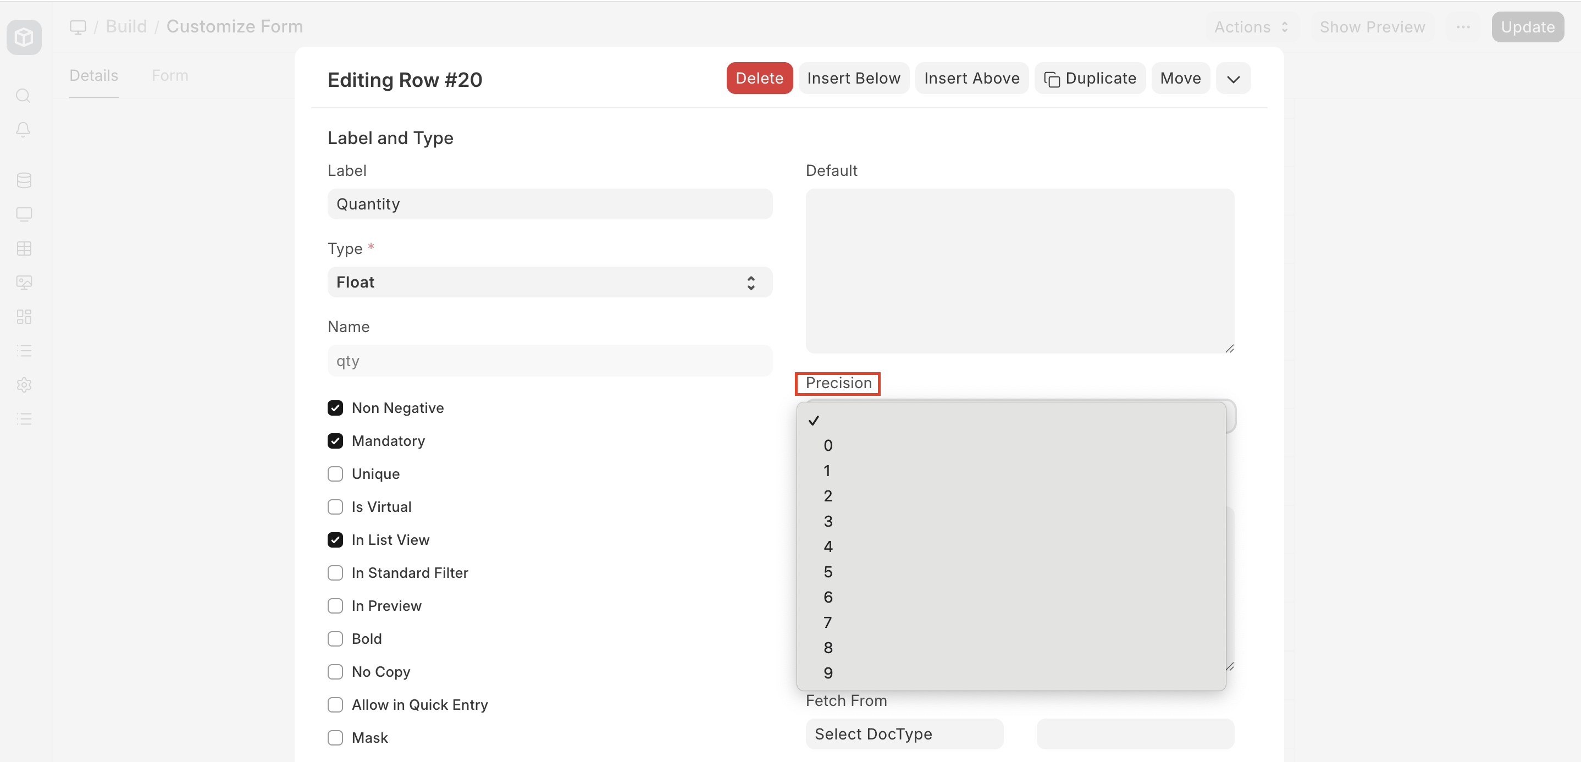Viewport: 1581px width, 762px height.
Task: Choose precision value 4 from the list
Action: (x=828, y=546)
